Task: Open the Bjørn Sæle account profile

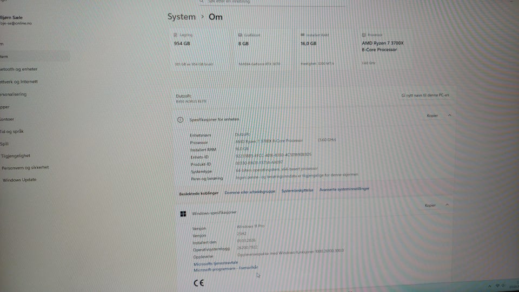Action: pyautogui.click(x=16, y=20)
